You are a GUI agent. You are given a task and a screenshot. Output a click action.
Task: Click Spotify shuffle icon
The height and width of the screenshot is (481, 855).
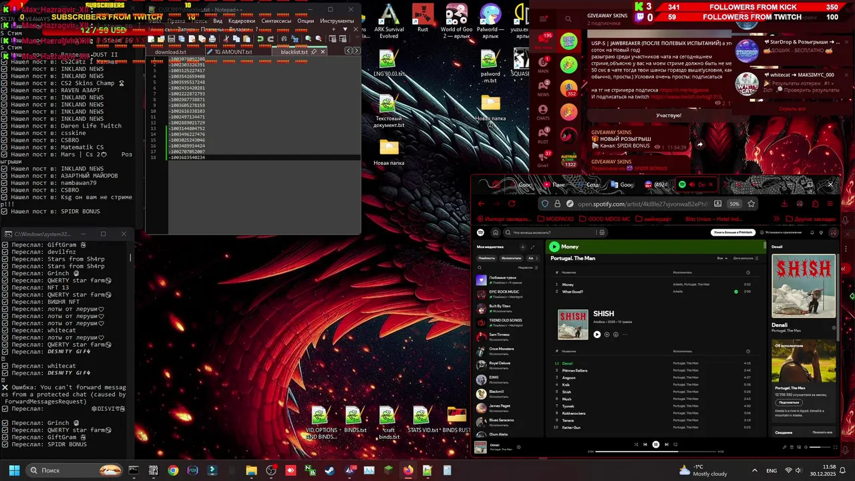click(x=636, y=444)
